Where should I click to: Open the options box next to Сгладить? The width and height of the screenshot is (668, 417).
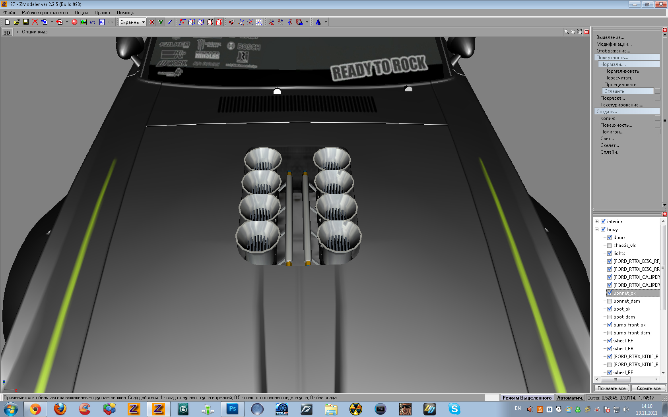click(x=657, y=91)
